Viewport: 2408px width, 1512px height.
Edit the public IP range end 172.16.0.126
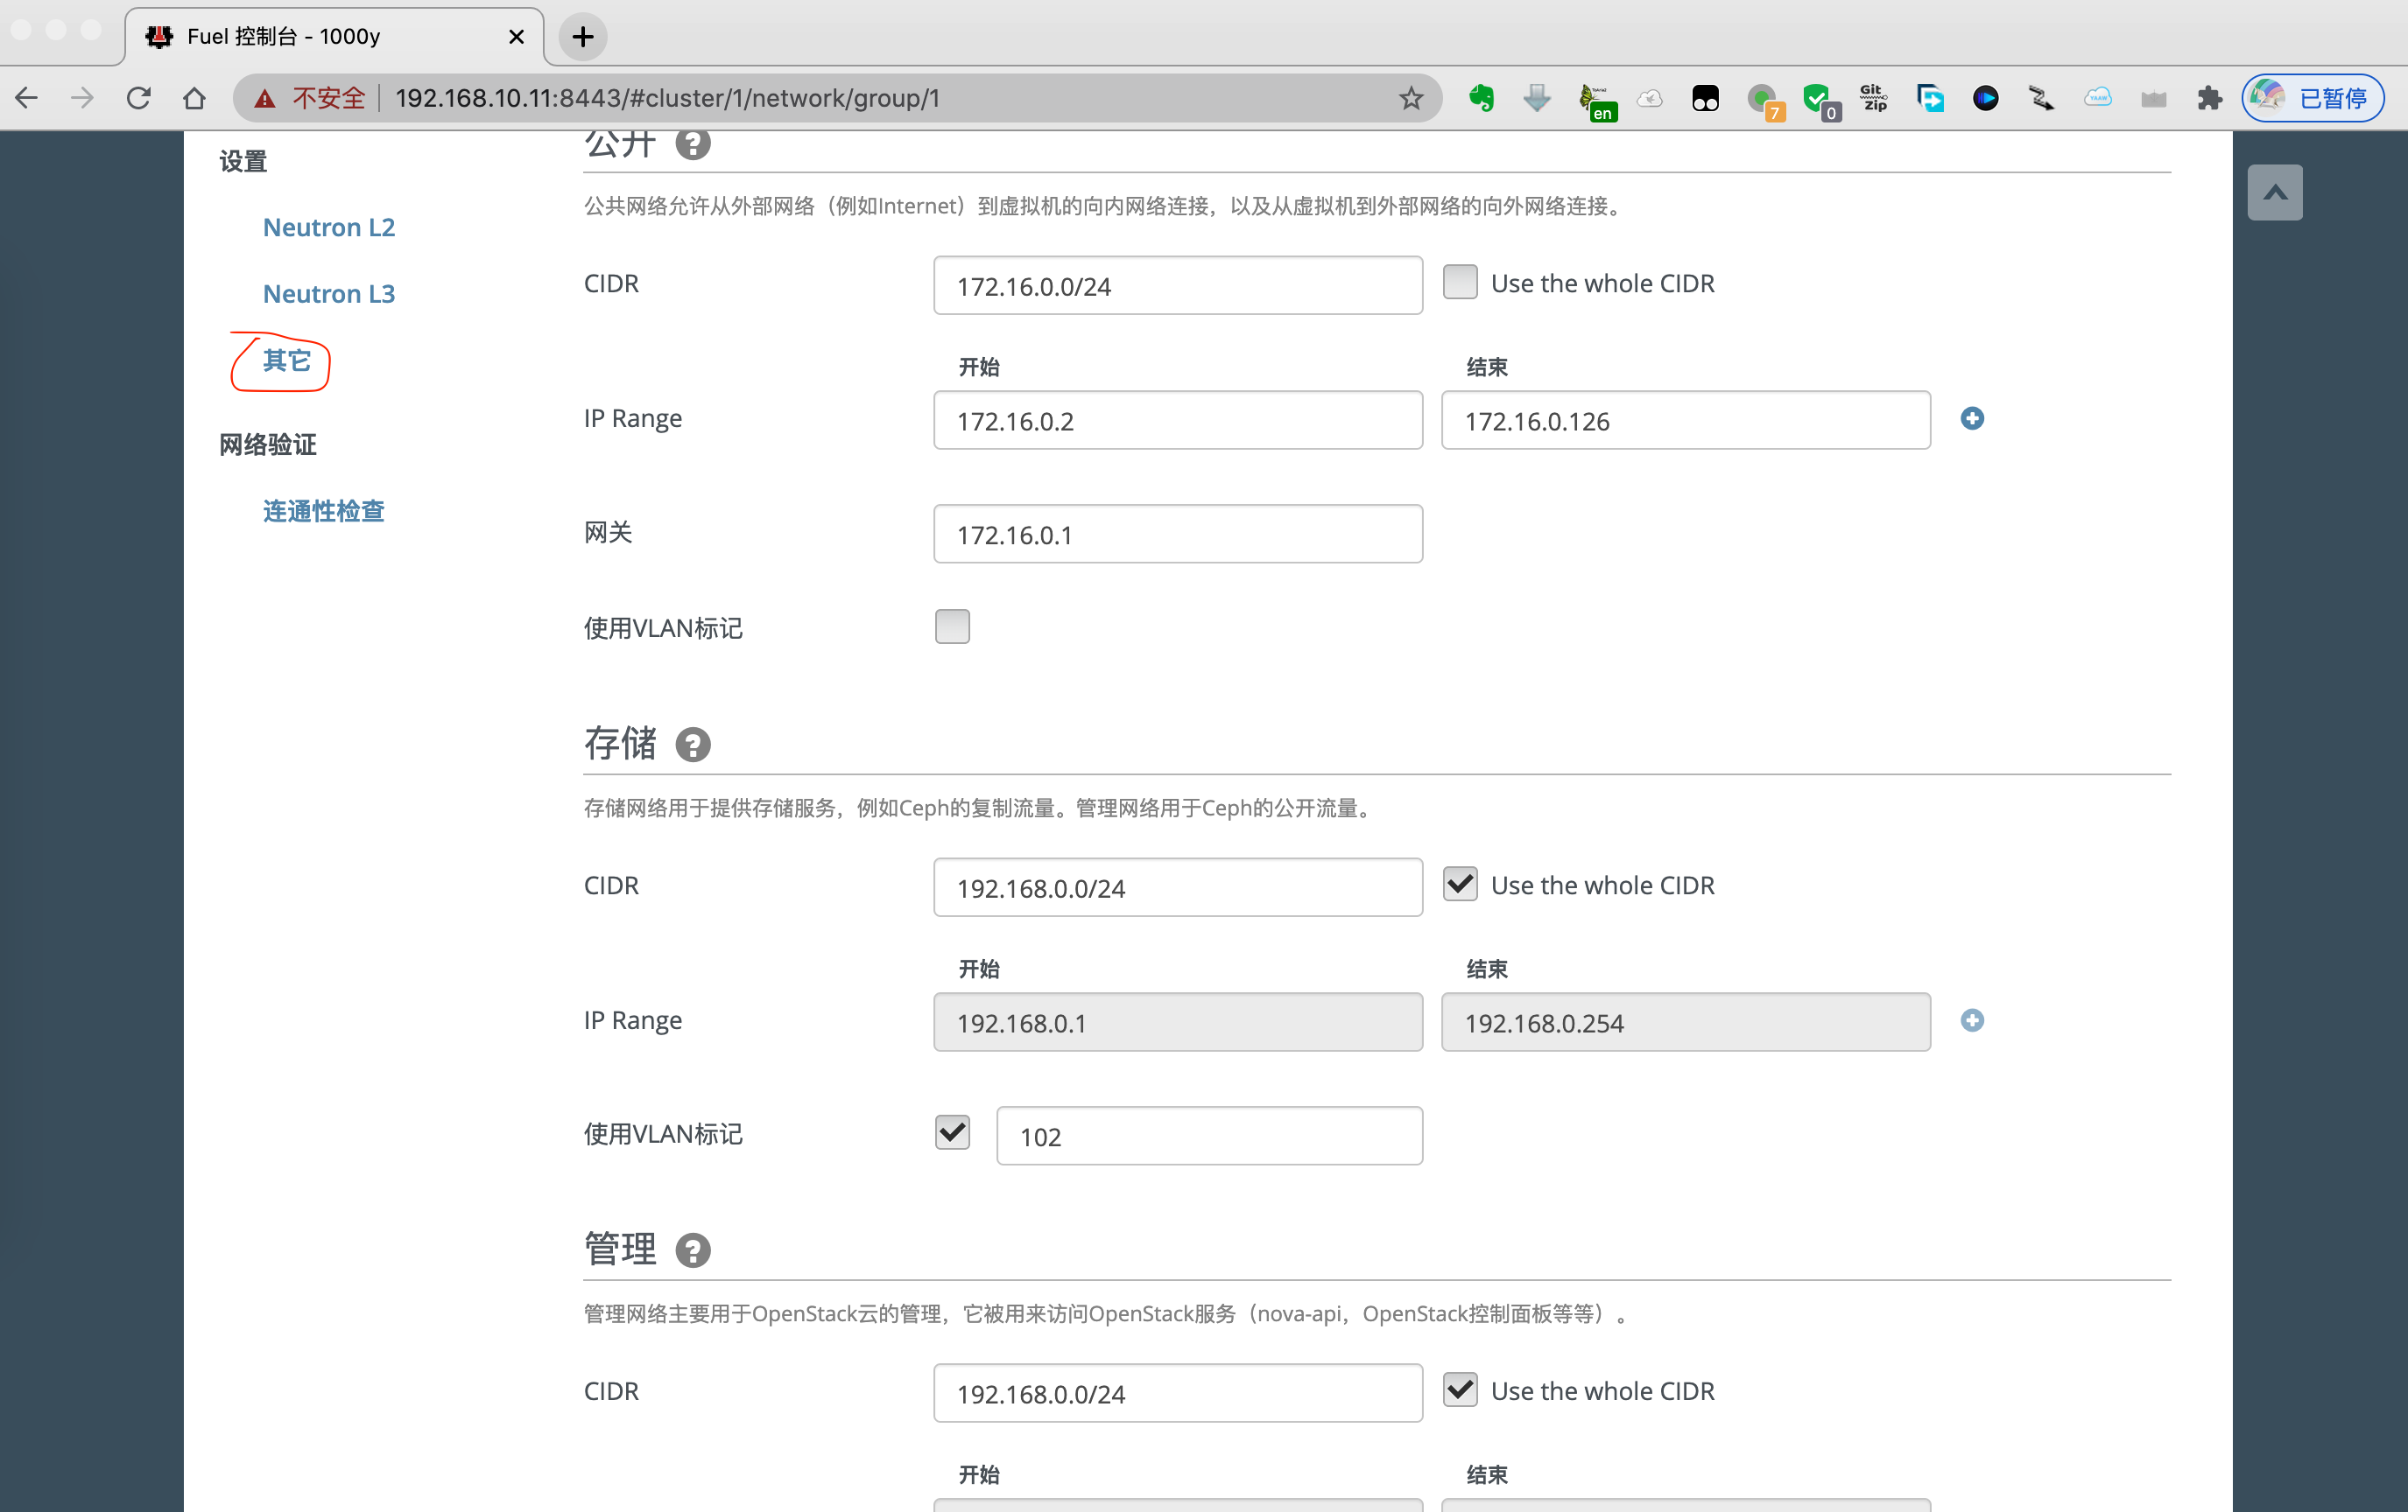(1686, 421)
